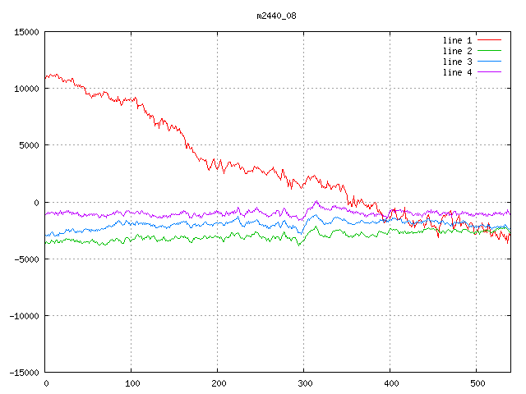Image resolution: width=526 pixels, height=394 pixels.
Task: Select the line 4 legend label
Action: coord(458,72)
